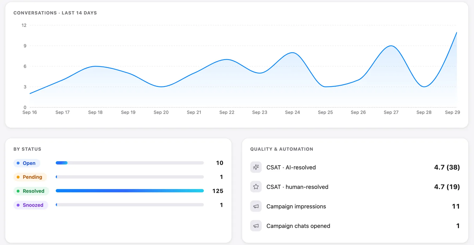Select the Snoozed status pill
Image resolution: width=474 pixels, height=245 pixels.
click(31, 205)
